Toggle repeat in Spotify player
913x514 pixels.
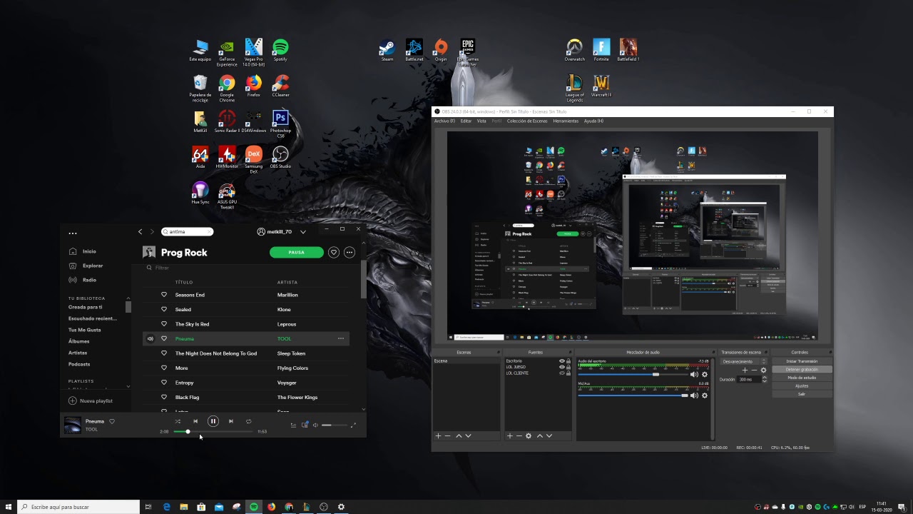(x=248, y=421)
